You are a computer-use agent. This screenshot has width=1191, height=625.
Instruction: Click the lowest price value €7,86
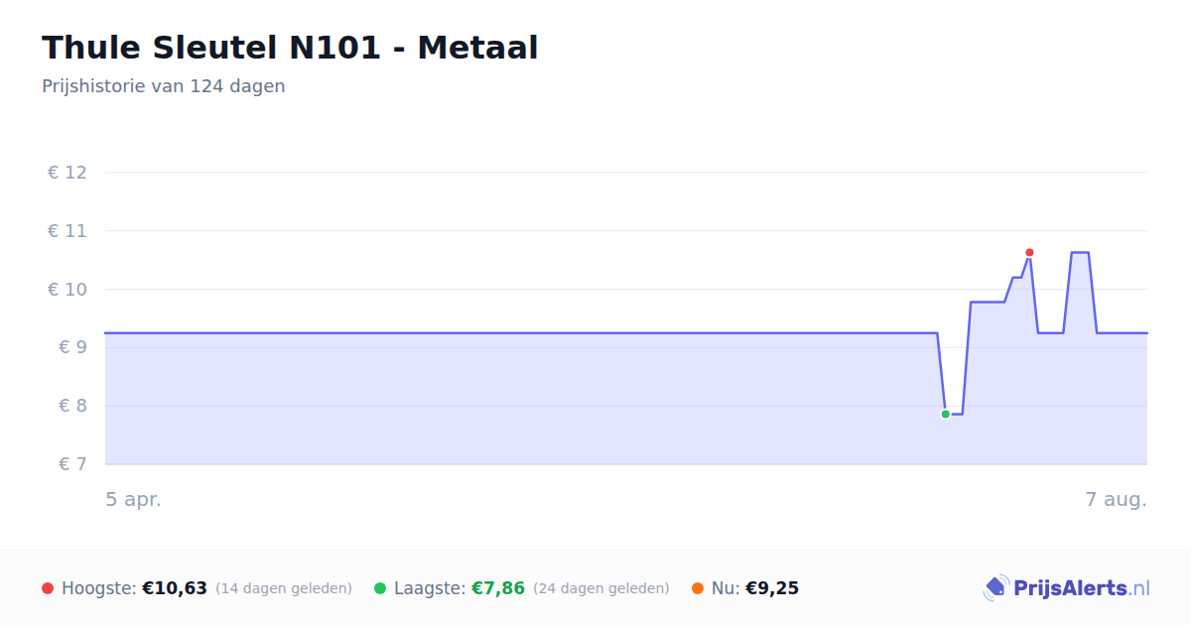(x=497, y=588)
